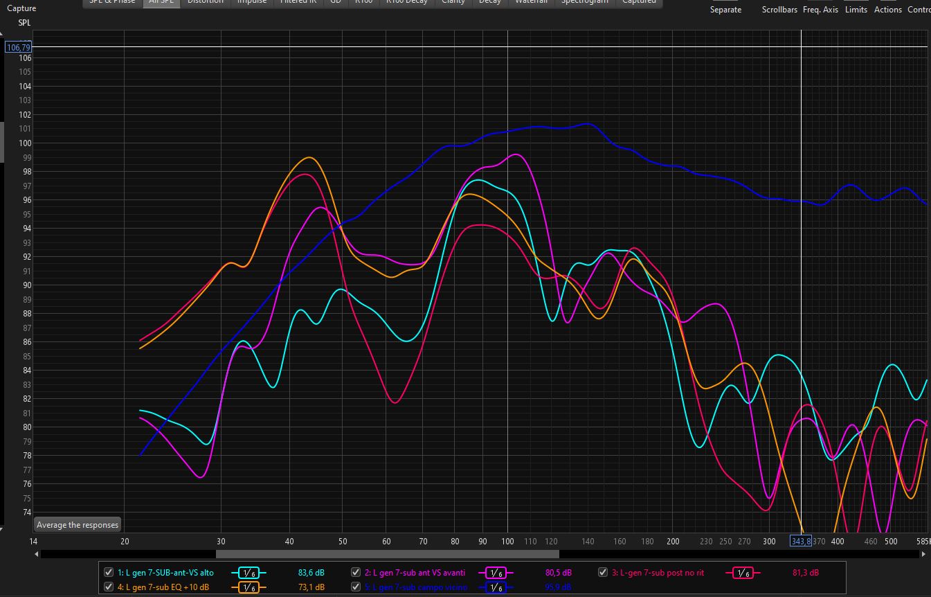
Task: Click the magenta 1/6 smoothing indicator for trace 2
Action: [496, 573]
